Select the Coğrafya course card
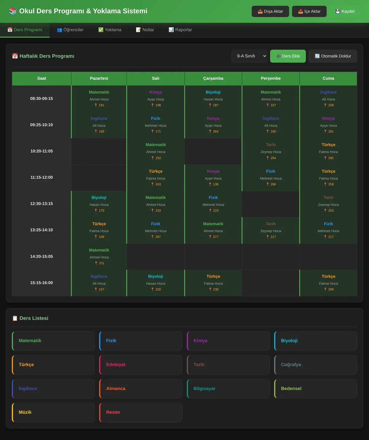 coord(315,365)
